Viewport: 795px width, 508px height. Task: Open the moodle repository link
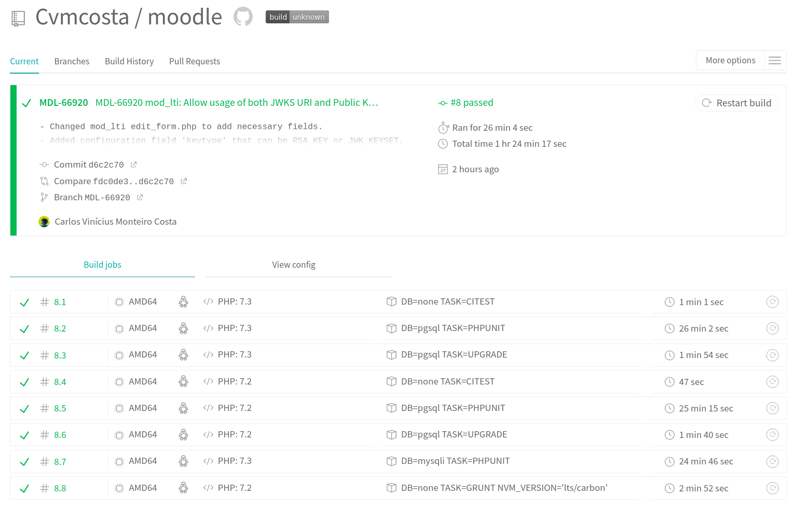pos(185,17)
